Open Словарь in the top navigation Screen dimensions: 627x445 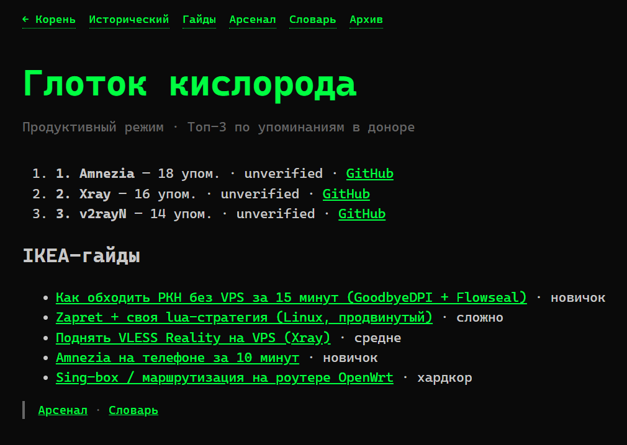click(x=313, y=20)
